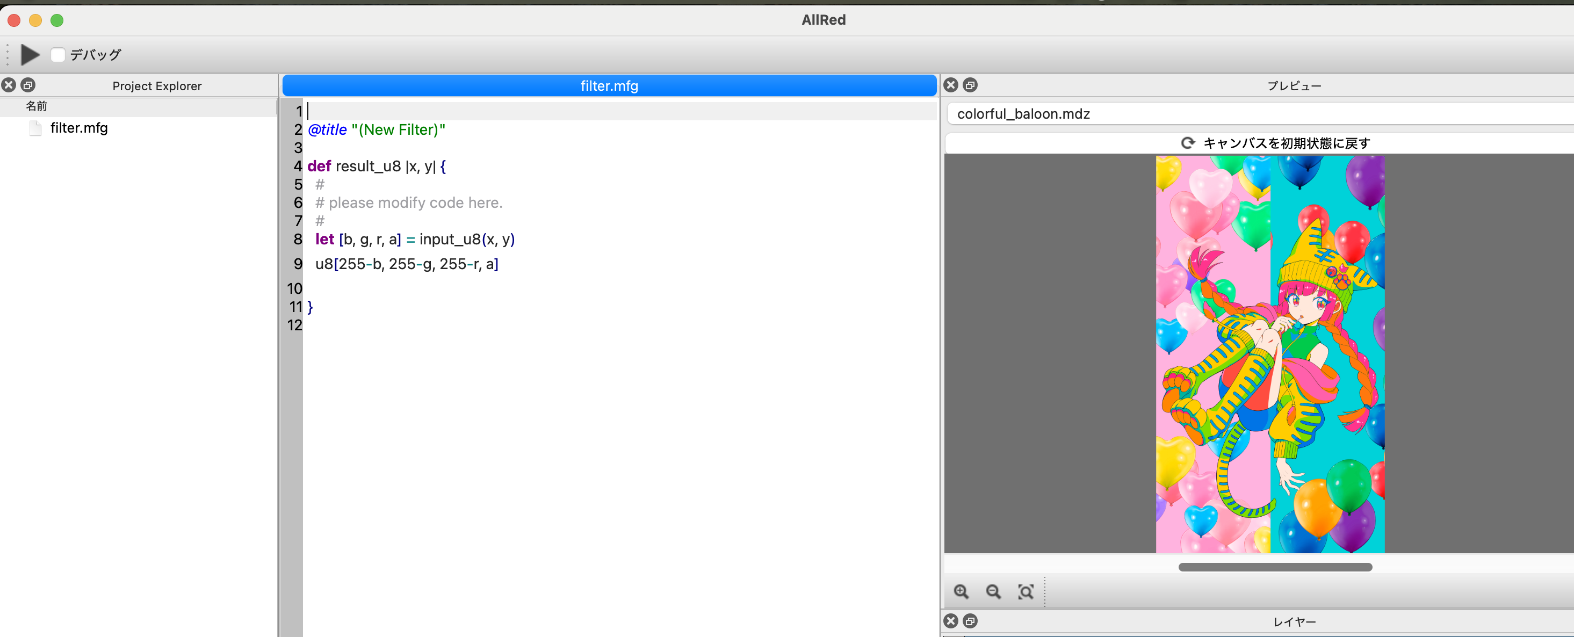Click the preview horizontal scrollbar
This screenshot has width=1574, height=637.
pos(1275,567)
